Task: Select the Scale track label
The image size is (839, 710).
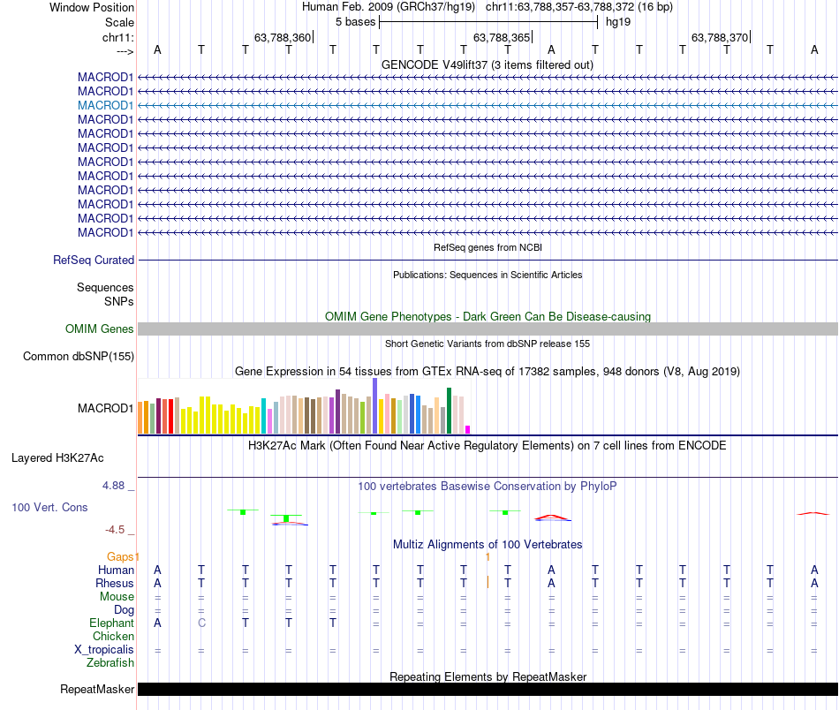Action: coord(119,22)
